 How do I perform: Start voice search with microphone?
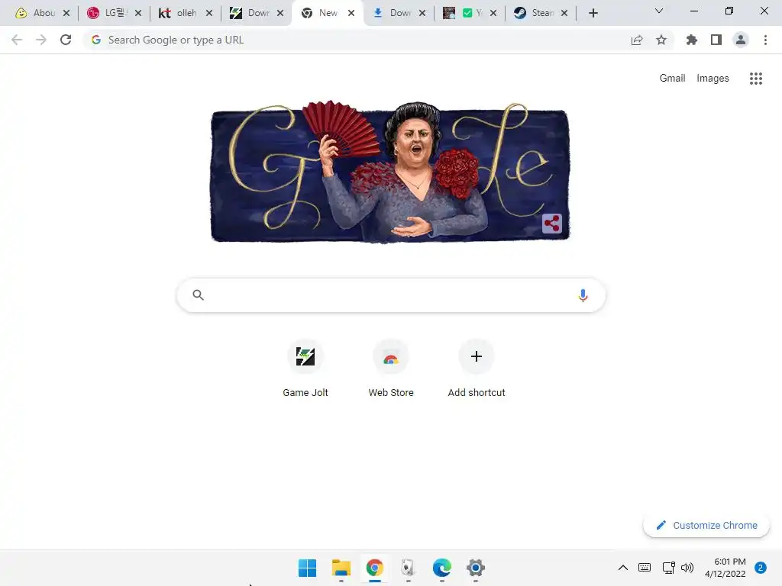click(x=583, y=295)
